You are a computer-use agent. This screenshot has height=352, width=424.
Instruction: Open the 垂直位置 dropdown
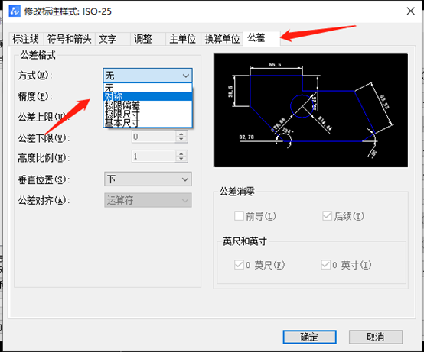tap(148, 179)
